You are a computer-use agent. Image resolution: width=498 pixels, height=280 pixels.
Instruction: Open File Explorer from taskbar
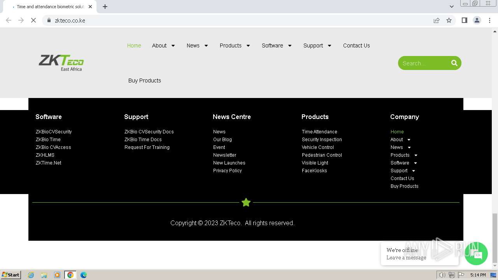tap(44, 275)
